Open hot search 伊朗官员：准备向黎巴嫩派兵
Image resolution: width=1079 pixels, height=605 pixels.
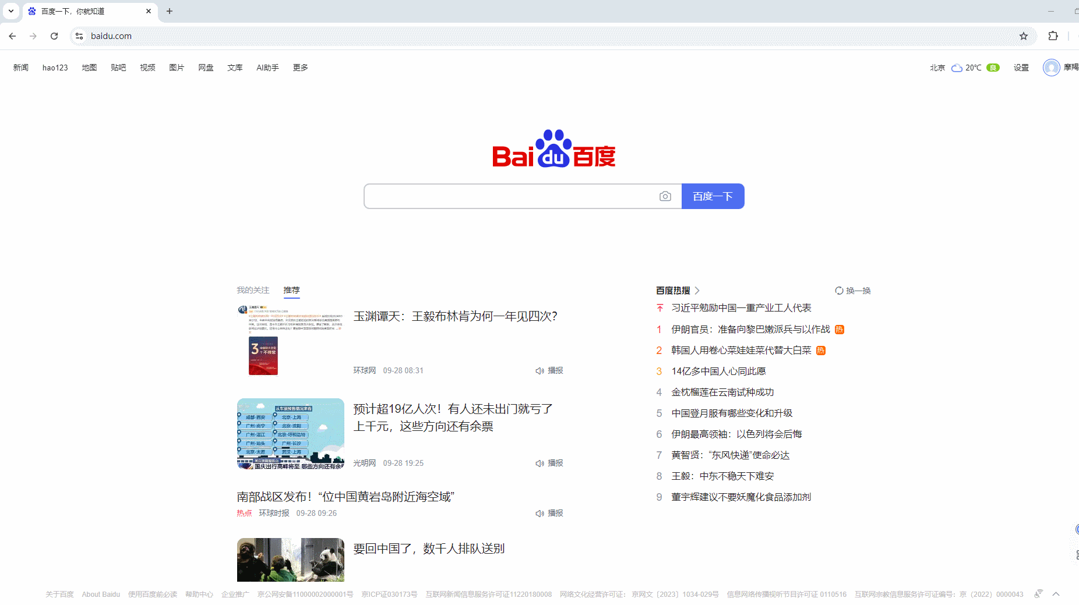750,330
